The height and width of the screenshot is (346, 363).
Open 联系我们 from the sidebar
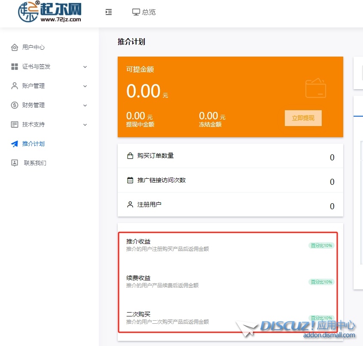pyautogui.click(x=35, y=163)
